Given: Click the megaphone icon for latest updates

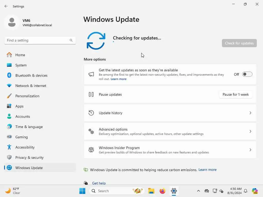Looking at the screenshot, I should [x=91, y=74].
